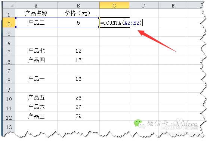Select column E header
Image resolution: width=210 pixels, height=141 pixels.
(x=173, y=6)
